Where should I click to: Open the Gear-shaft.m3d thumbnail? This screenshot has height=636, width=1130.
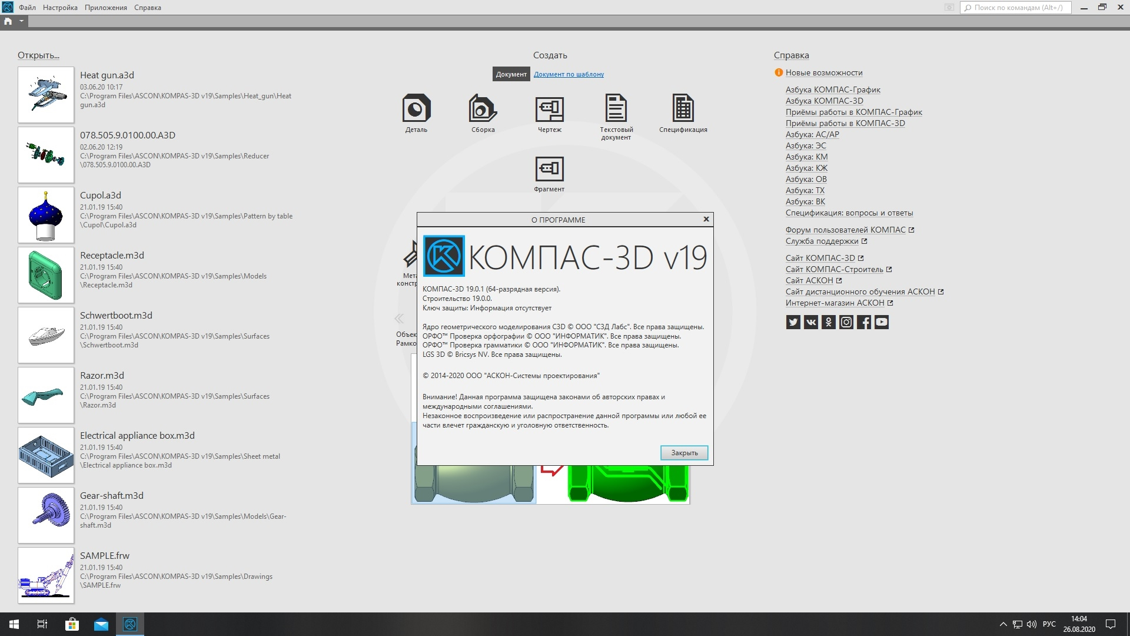pos(46,515)
